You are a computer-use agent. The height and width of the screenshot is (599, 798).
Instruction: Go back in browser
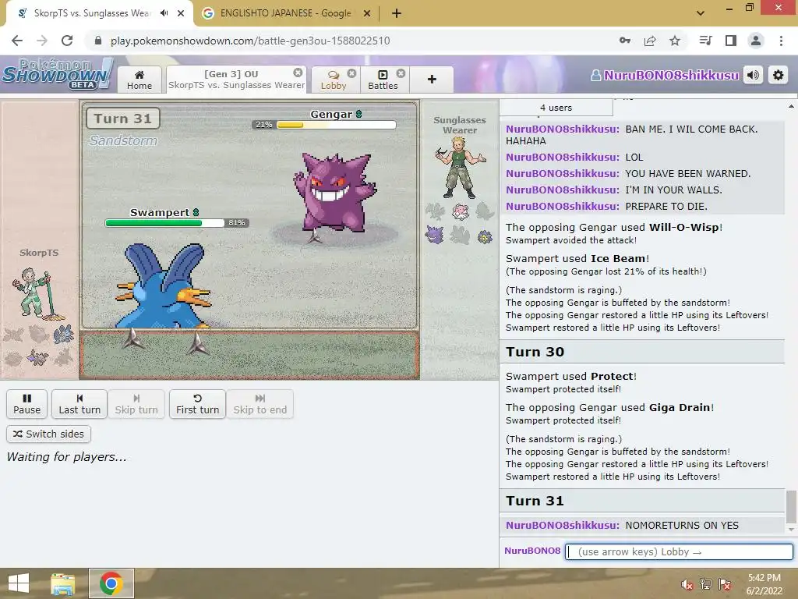tap(17, 41)
